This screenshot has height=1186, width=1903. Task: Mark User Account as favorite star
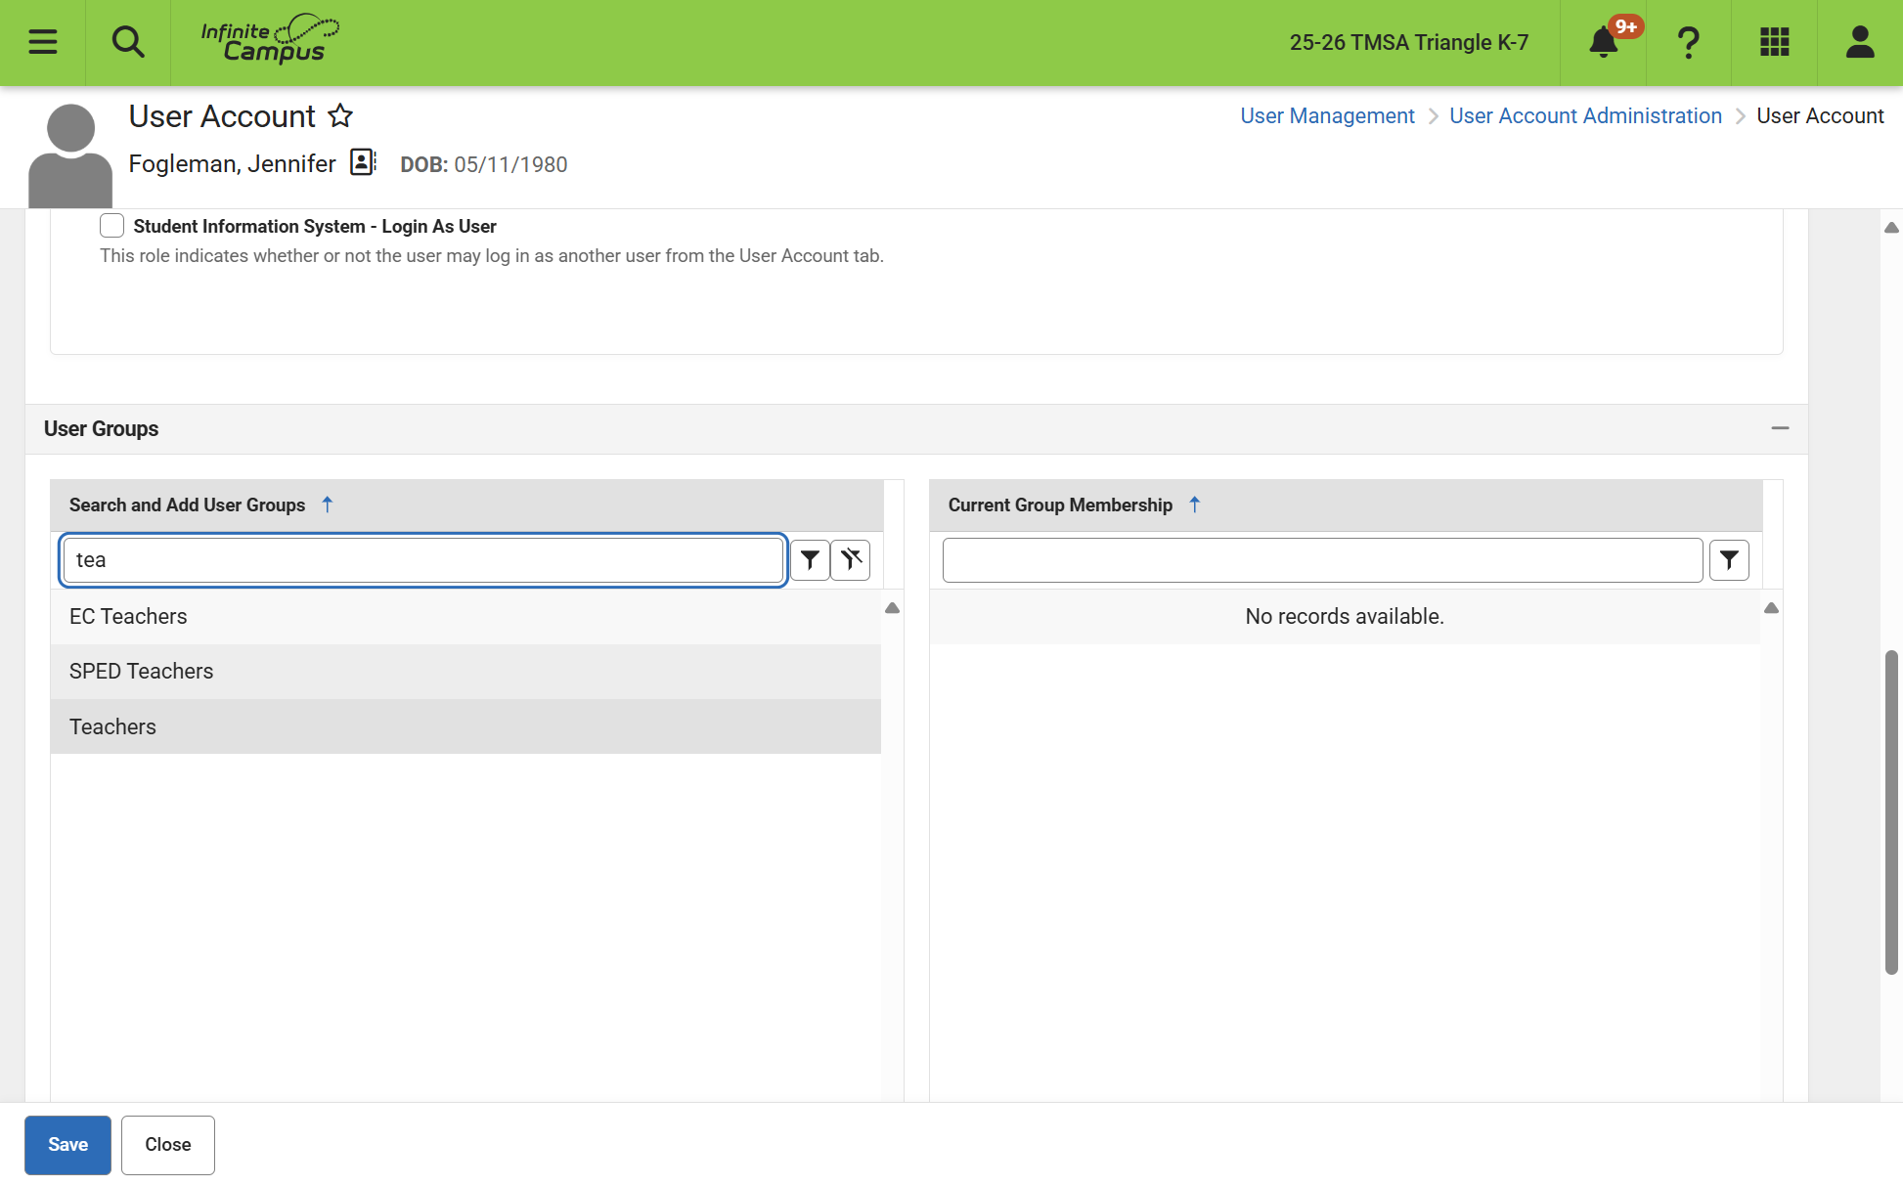tap(340, 115)
